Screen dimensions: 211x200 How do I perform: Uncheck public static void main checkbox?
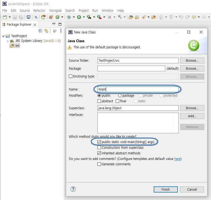tap(99, 142)
